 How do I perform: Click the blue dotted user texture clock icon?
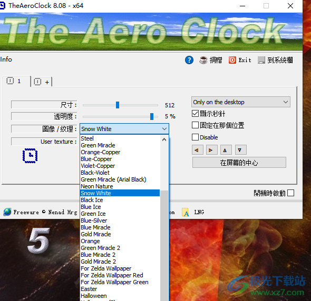click(30, 156)
